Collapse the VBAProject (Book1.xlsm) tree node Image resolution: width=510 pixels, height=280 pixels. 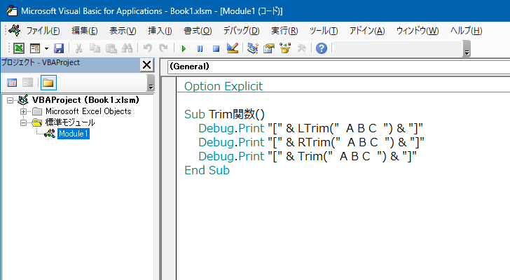click(10, 100)
